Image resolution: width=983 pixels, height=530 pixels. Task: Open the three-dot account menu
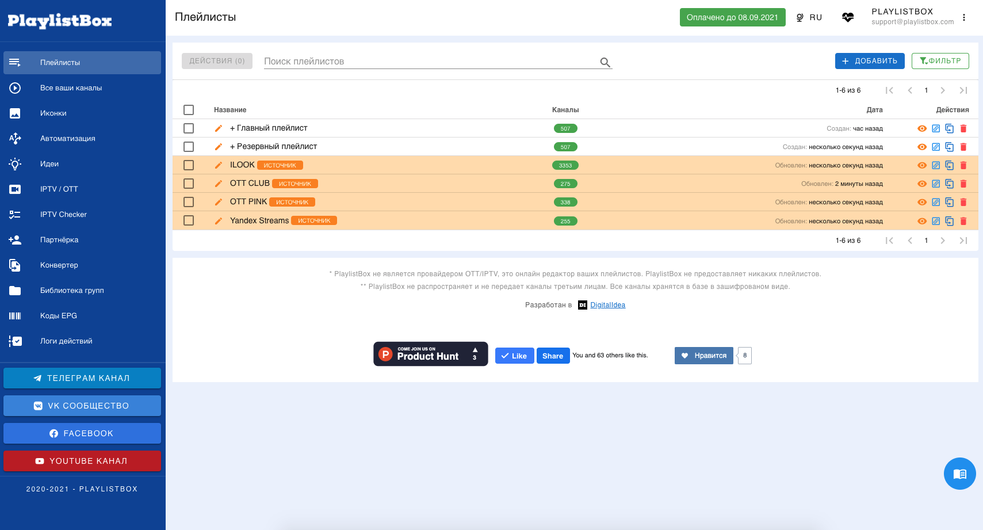(964, 17)
